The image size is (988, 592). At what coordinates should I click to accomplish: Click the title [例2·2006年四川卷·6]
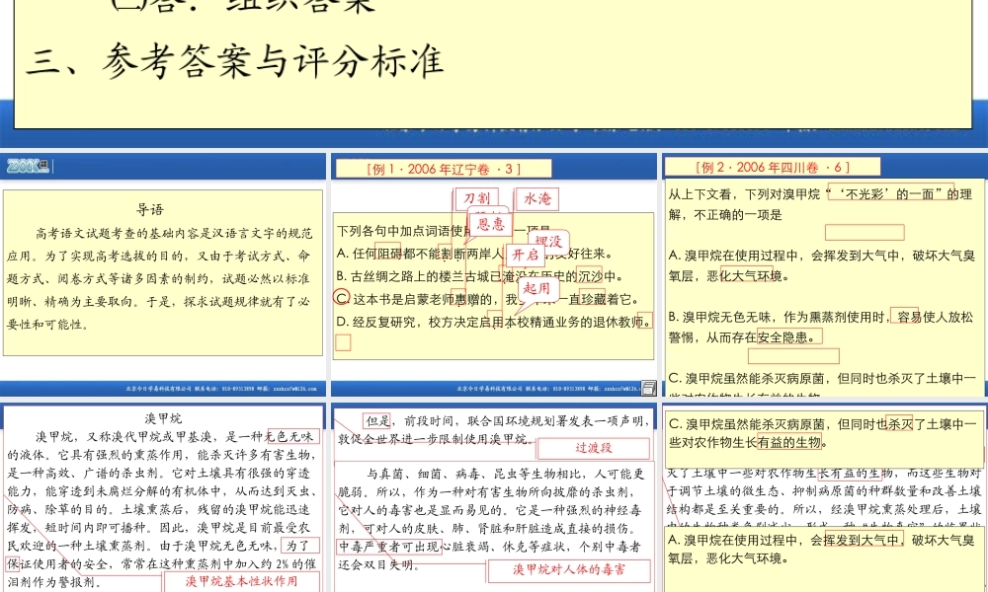tap(773, 168)
